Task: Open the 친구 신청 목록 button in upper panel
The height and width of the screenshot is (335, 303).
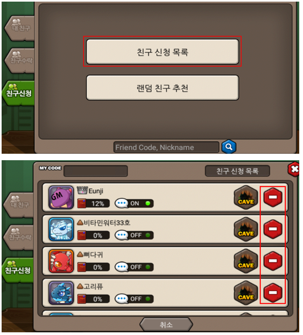Action: coord(163,52)
